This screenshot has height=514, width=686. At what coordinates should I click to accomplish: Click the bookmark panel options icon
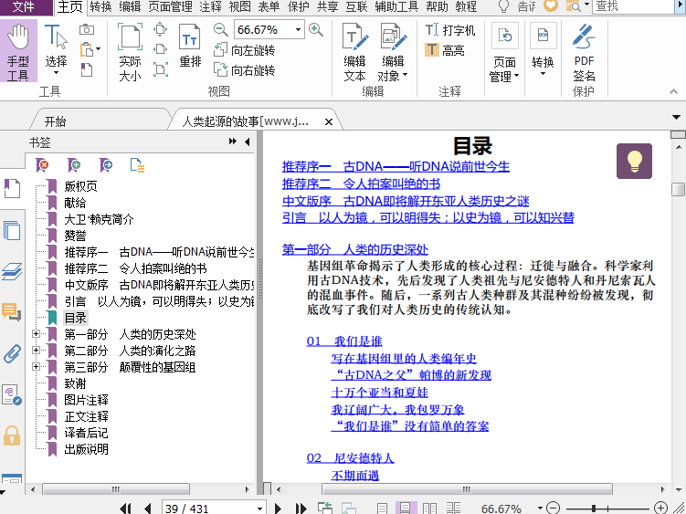[137, 165]
